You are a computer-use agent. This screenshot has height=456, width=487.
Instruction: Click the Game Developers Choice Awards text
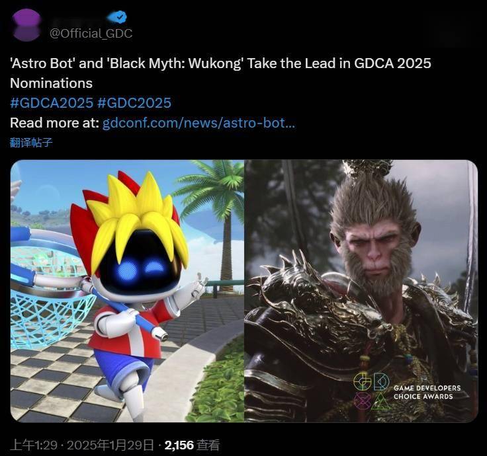pos(427,393)
